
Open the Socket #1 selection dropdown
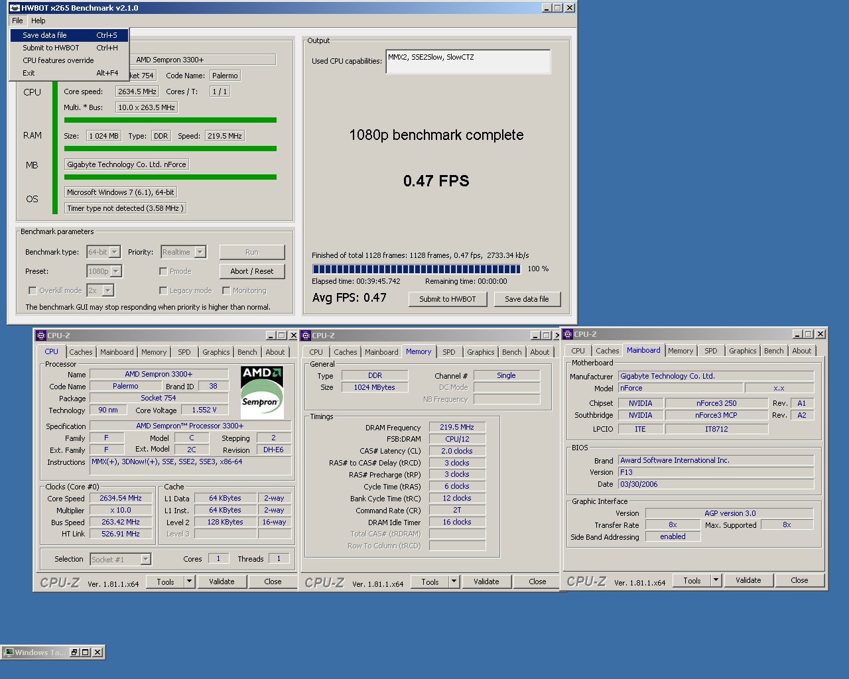145,560
